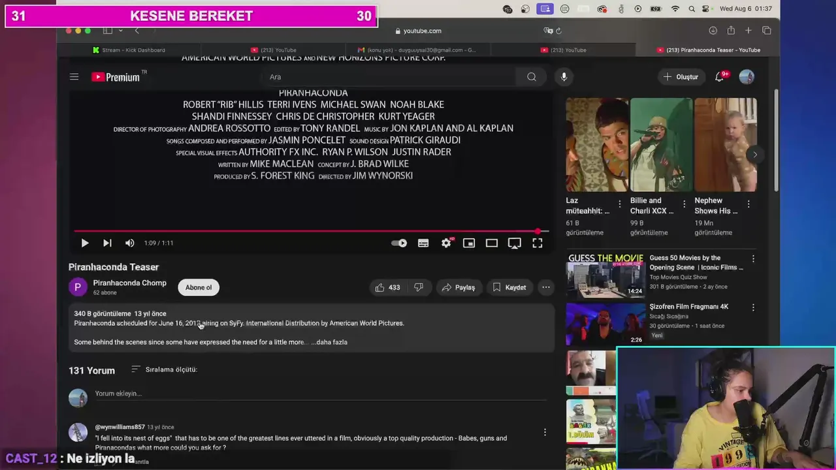
Task: Open the player settings gear
Action: click(446, 243)
